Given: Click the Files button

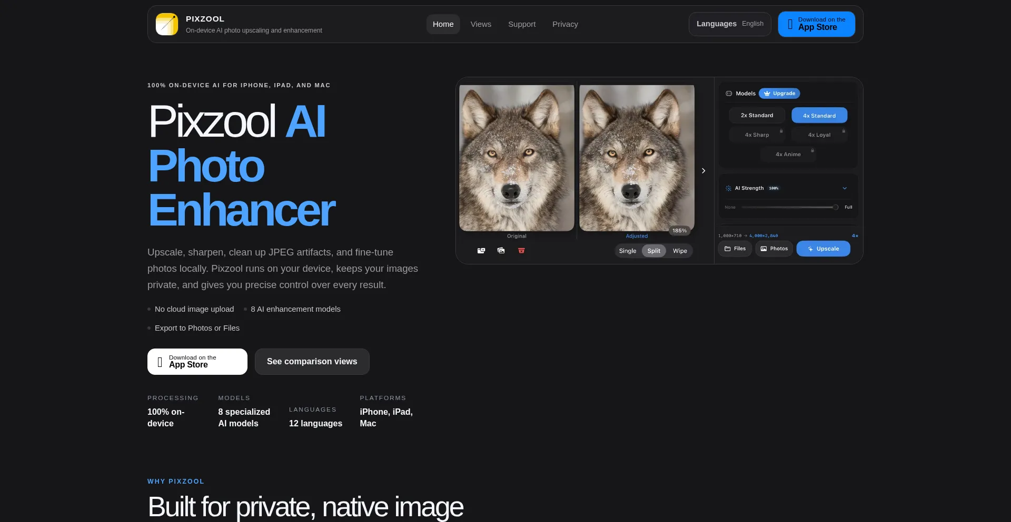Looking at the screenshot, I should click(x=735, y=249).
